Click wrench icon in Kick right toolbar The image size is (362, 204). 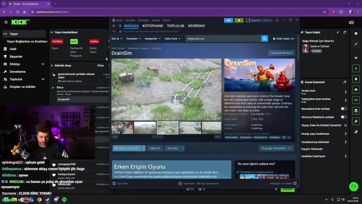pos(356,121)
